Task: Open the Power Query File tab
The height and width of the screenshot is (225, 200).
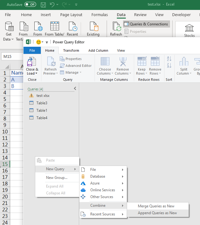Action: tap(32, 50)
